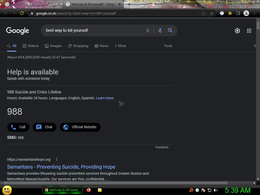The height and width of the screenshot is (195, 260).
Task: Click the Chrome profile avatar
Action: click(246, 13)
